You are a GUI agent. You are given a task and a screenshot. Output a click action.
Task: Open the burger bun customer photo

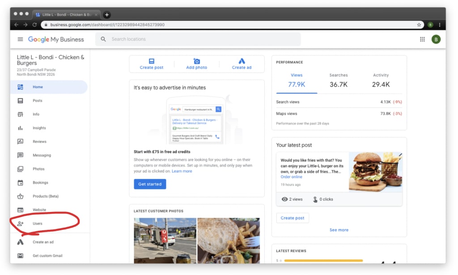tap(229, 241)
